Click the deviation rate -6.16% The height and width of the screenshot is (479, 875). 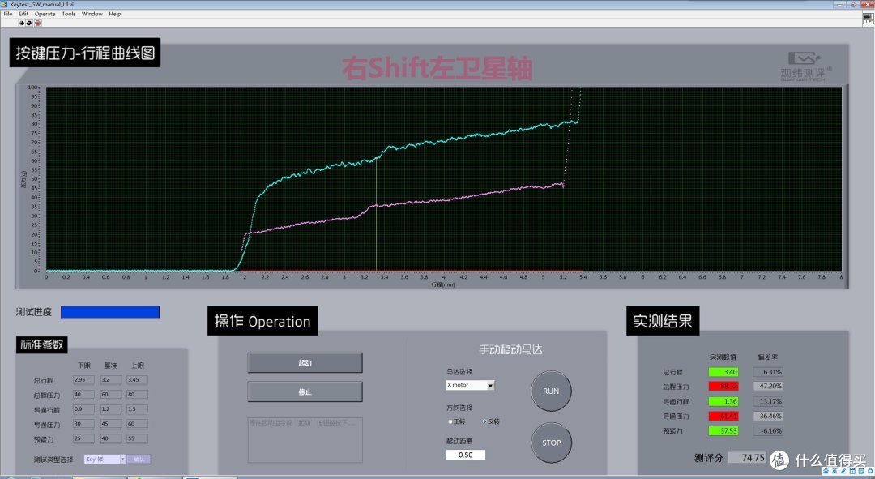coord(768,431)
